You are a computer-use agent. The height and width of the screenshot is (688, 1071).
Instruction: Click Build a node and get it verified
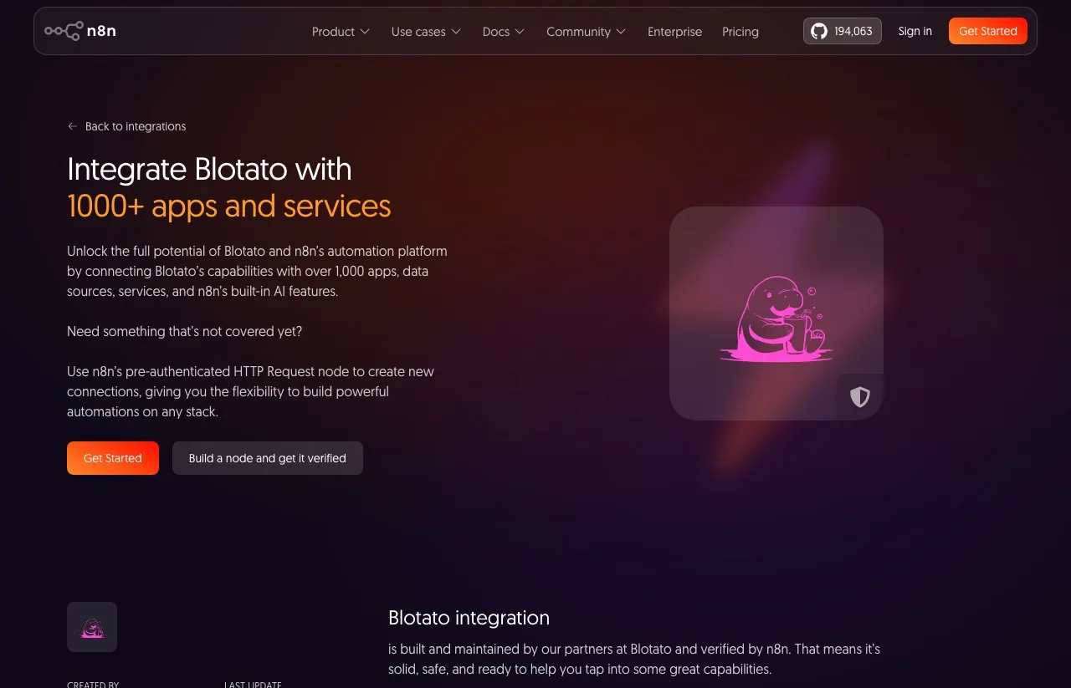[x=268, y=458]
